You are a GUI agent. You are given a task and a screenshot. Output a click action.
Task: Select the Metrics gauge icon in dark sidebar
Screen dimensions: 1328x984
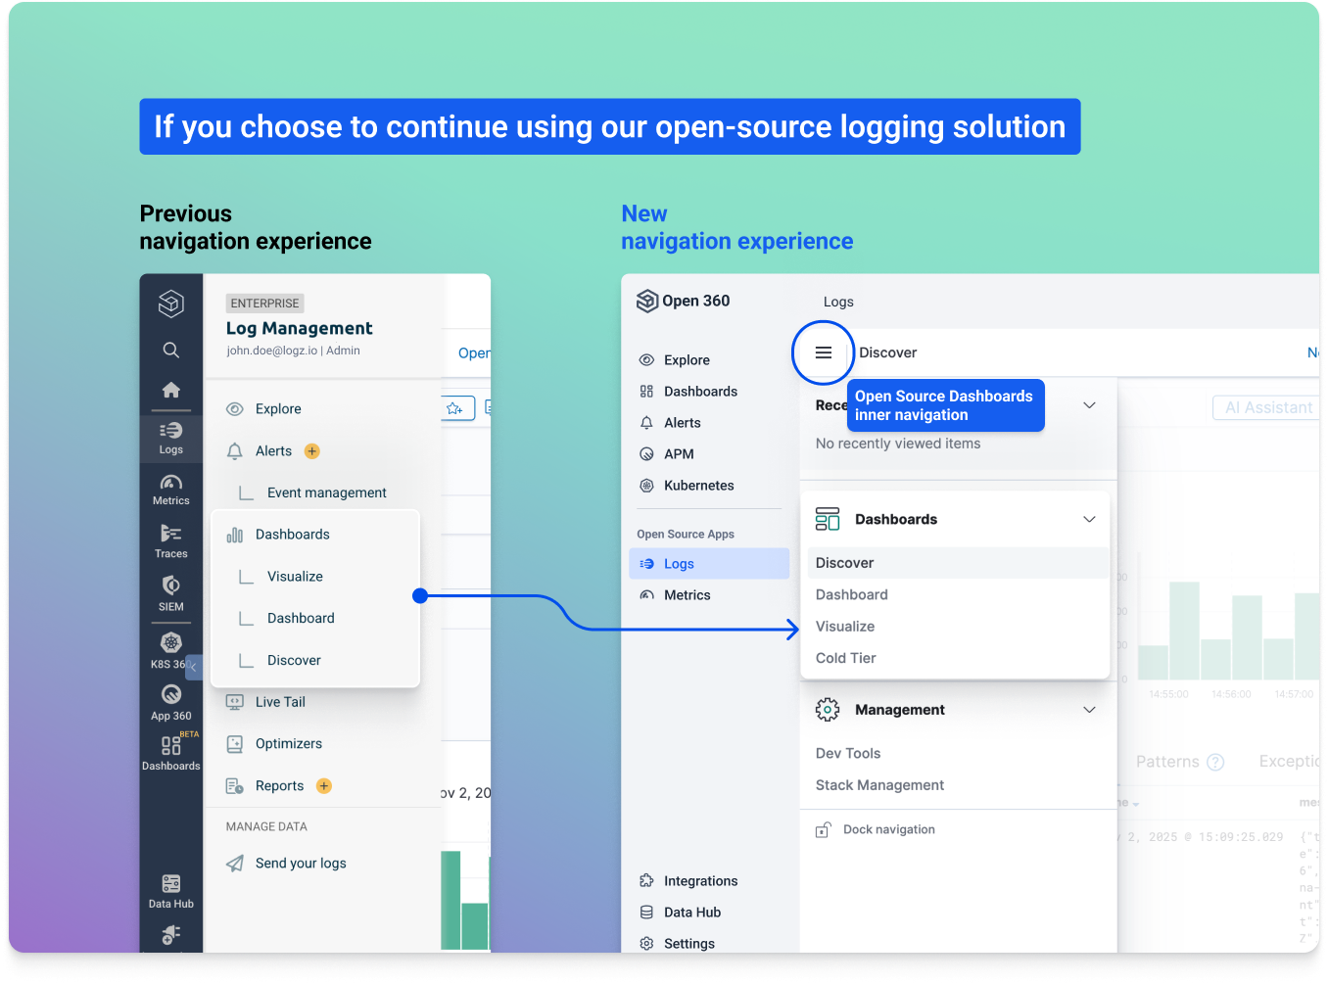coord(170,488)
